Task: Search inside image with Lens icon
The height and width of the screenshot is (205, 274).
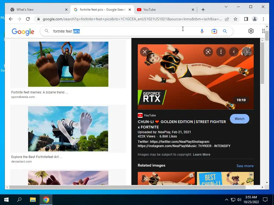Action: [208, 52]
